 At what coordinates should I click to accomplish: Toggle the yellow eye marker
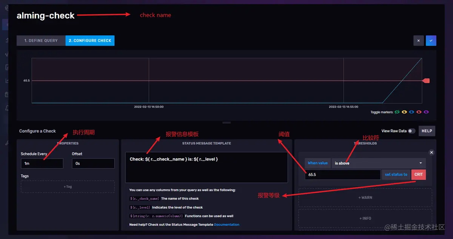[404, 112]
